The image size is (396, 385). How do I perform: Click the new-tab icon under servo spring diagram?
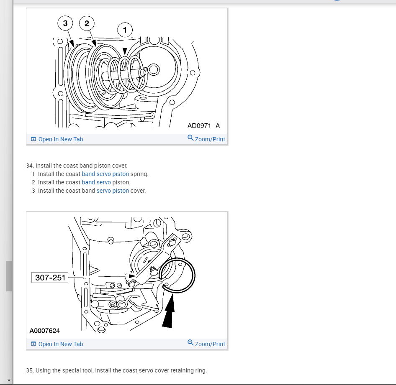tap(33, 139)
